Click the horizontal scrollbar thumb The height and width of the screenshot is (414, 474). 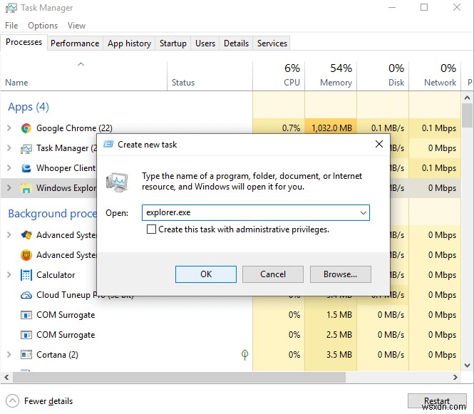(x=179, y=378)
